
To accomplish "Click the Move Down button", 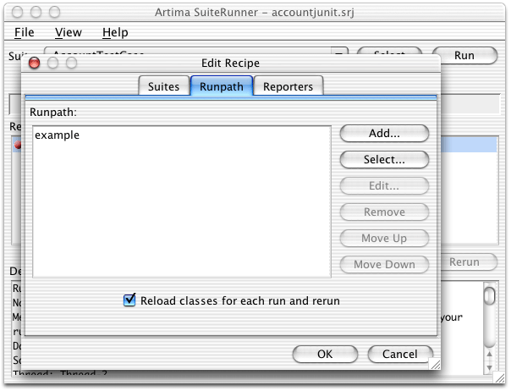I will pos(384,264).
